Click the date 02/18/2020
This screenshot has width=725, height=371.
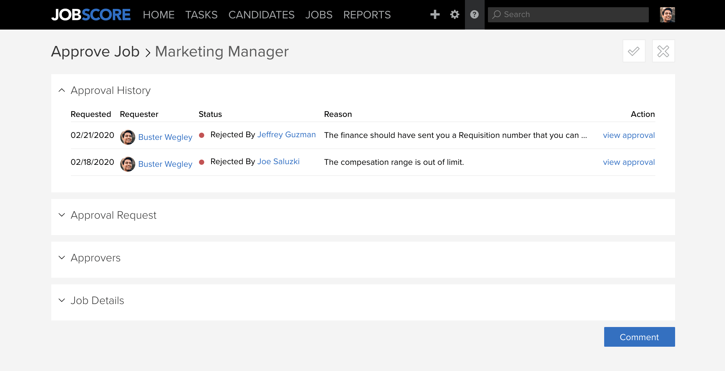coord(92,162)
